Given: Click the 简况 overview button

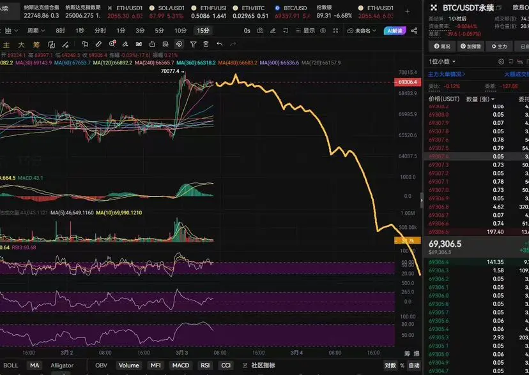Looking at the screenshot, I should (x=442, y=47).
